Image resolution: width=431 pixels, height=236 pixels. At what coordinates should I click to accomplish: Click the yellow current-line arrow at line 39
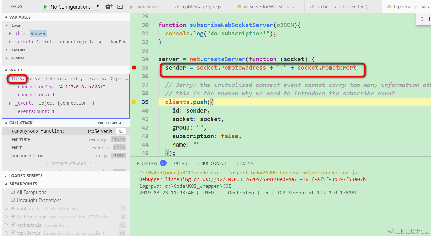point(134,102)
